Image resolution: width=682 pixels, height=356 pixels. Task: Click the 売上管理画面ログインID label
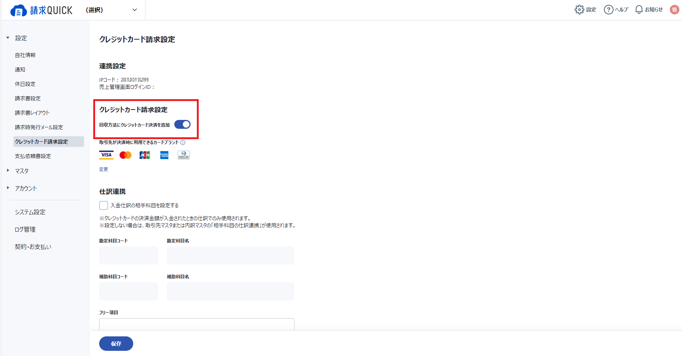point(127,87)
